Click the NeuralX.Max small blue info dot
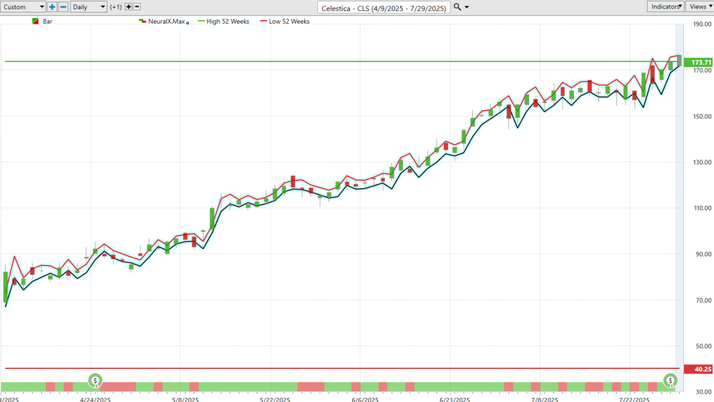 (x=188, y=23)
